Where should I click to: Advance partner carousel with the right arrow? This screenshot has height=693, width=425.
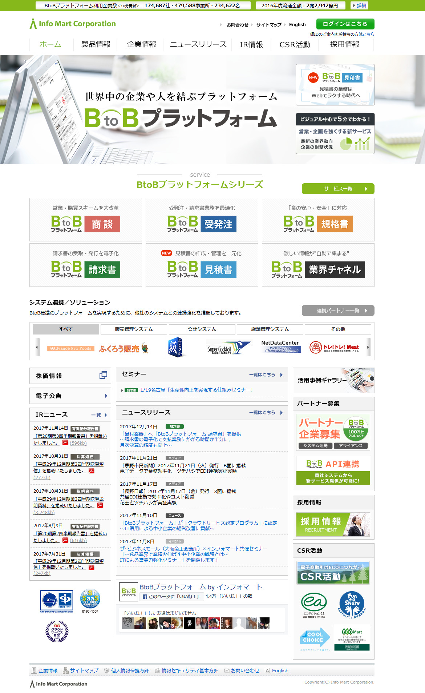(x=368, y=347)
